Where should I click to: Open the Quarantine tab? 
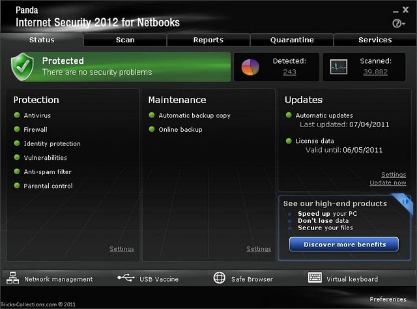pyautogui.click(x=292, y=40)
